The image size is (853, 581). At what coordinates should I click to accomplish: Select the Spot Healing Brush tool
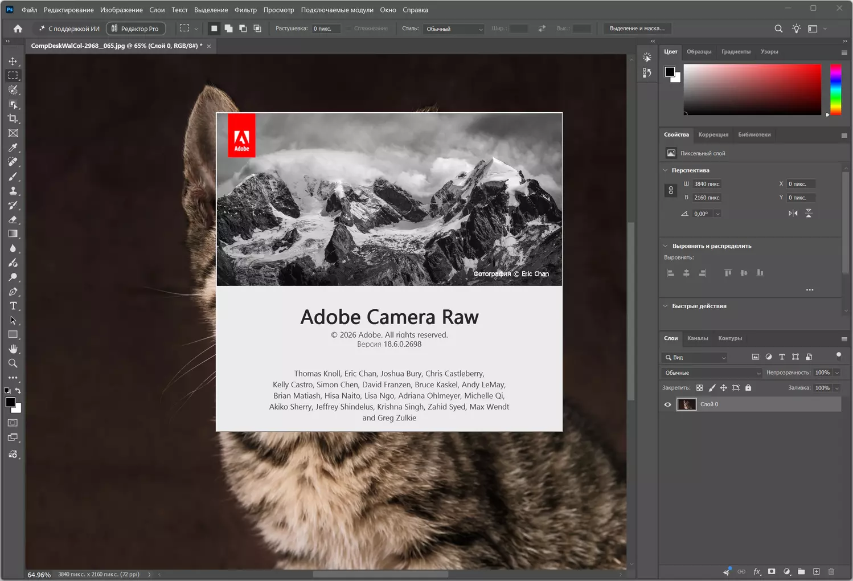point(13,162)
